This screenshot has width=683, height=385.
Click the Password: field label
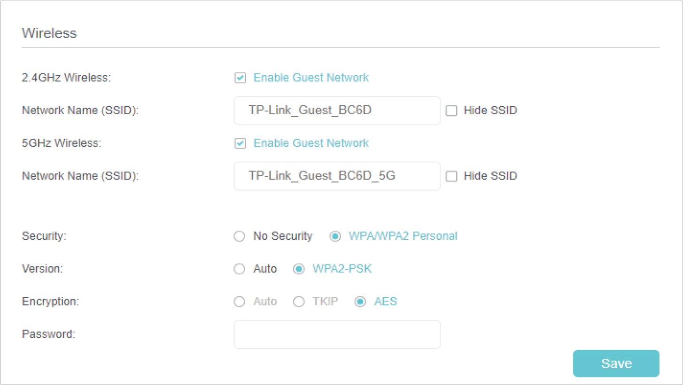click(x=48, y=334)
